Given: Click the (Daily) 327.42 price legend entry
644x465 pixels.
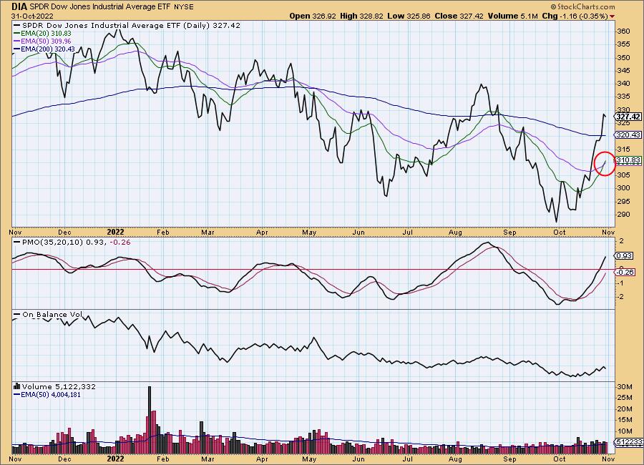Looking at the screenshot, I should point(212,25).
